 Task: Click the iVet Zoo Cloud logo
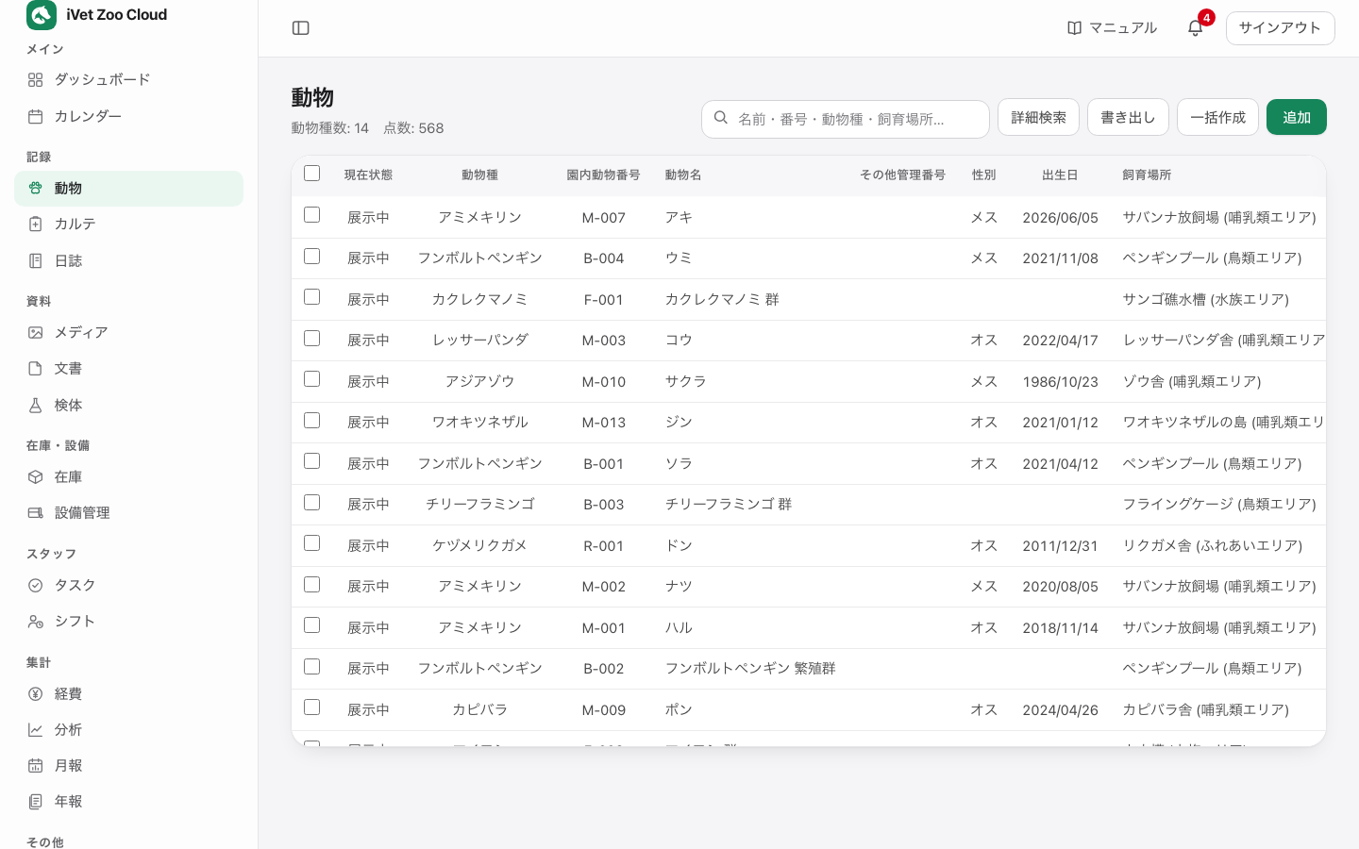click(x=42, y=15)
